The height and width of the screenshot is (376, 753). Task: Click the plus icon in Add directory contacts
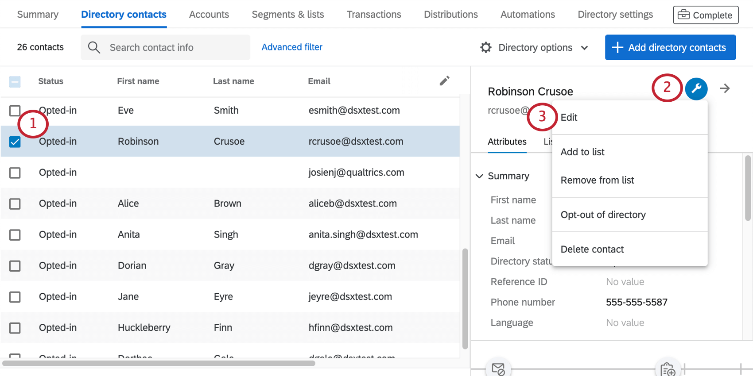tap(617, 47)
